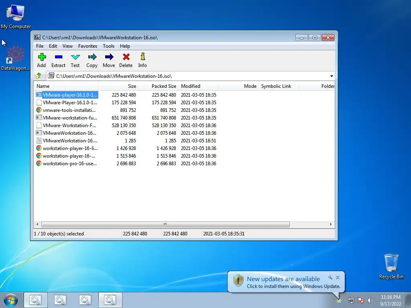Close the Windows Update notification balloon

[338, 278]
